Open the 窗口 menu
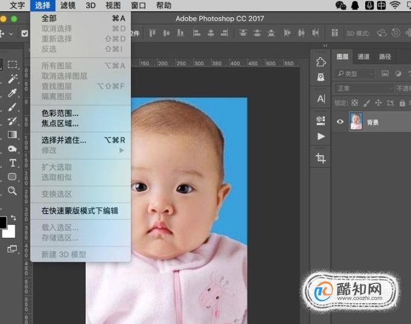 point(138,5)
